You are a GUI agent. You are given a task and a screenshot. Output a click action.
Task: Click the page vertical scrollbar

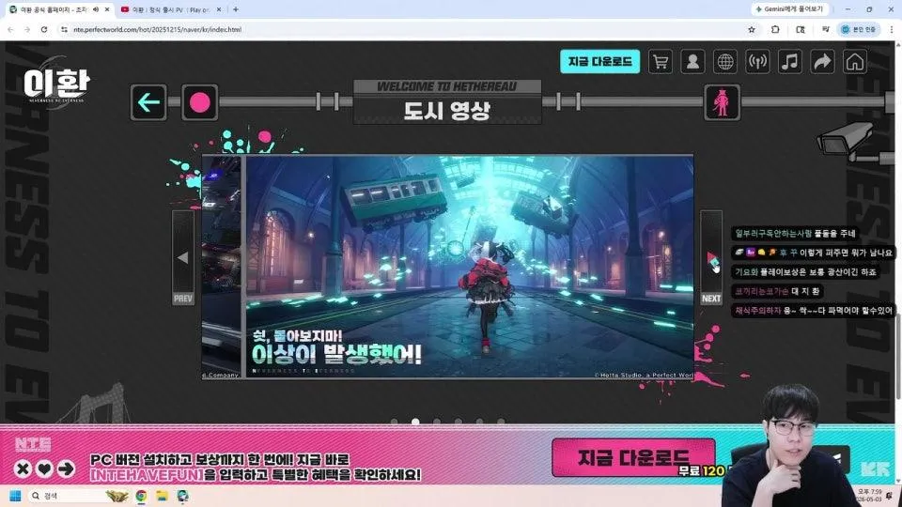[x=898, y=357]
